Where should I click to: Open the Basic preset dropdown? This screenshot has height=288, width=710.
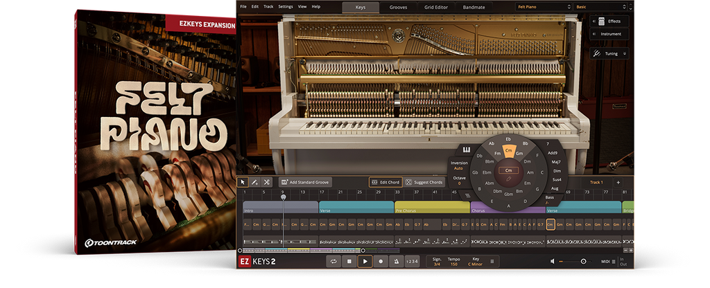(601, 7)
